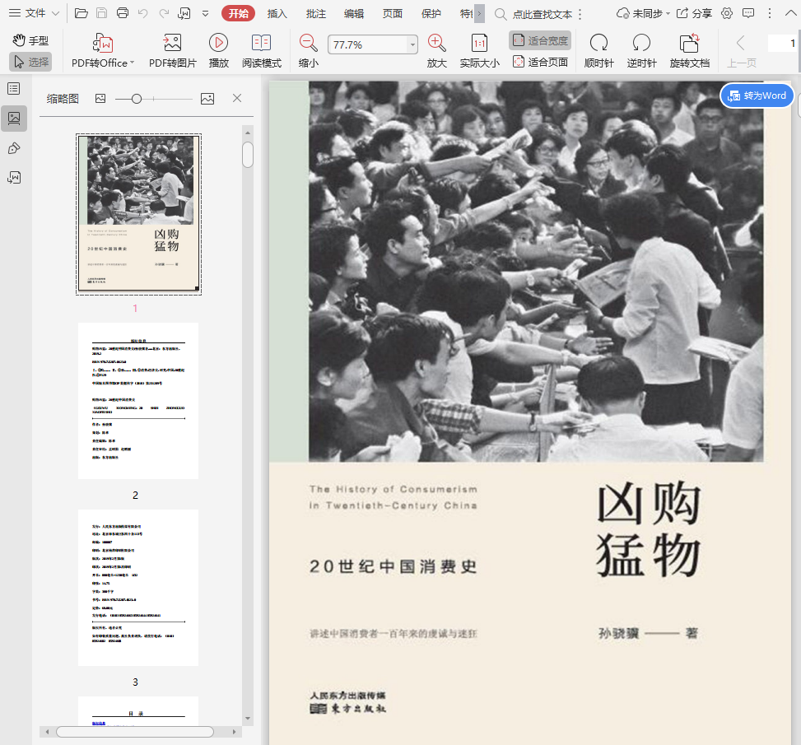The image size is (801, 745).
Task: Open the annotations sidebar panel icon
Action: (x=14, y=148)
